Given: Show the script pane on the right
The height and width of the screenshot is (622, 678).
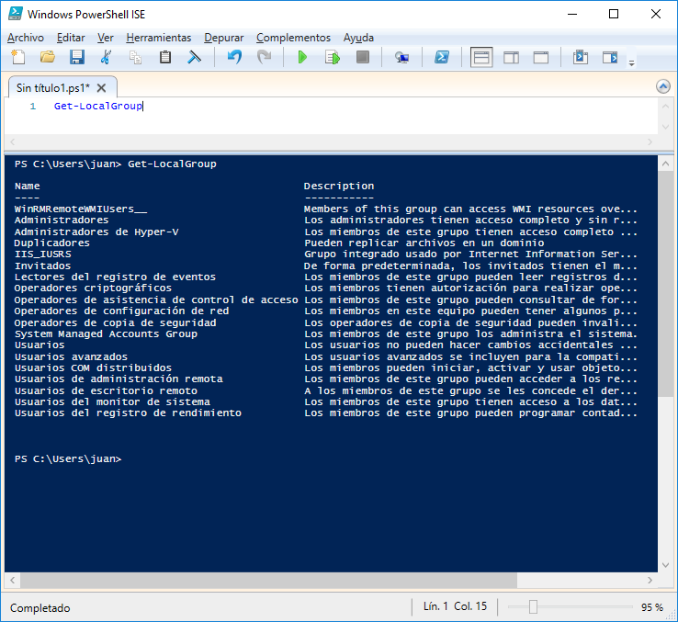Looking at the screenshot, I should [x=511, y=58].
